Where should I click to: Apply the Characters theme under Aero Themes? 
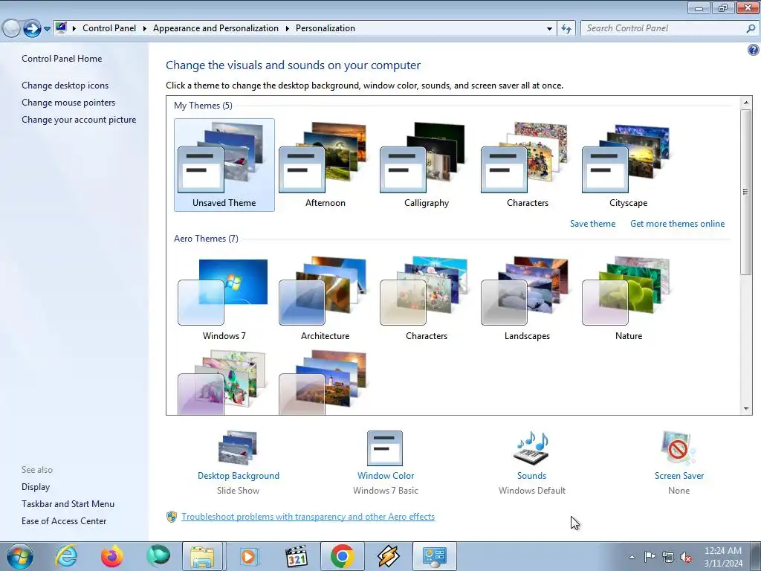(426, 298)
